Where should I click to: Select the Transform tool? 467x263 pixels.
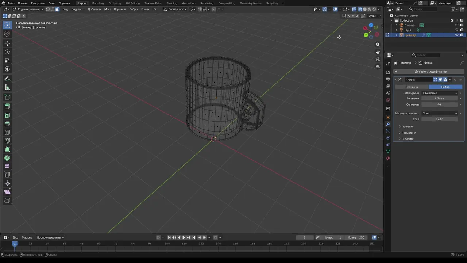click(x=7, y=69)
